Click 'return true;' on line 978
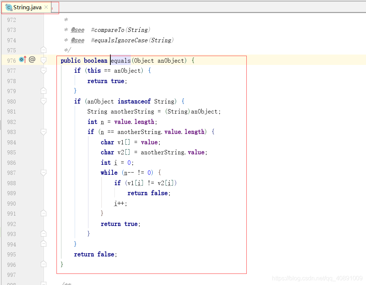366x285 pixels. pos(107,81)
